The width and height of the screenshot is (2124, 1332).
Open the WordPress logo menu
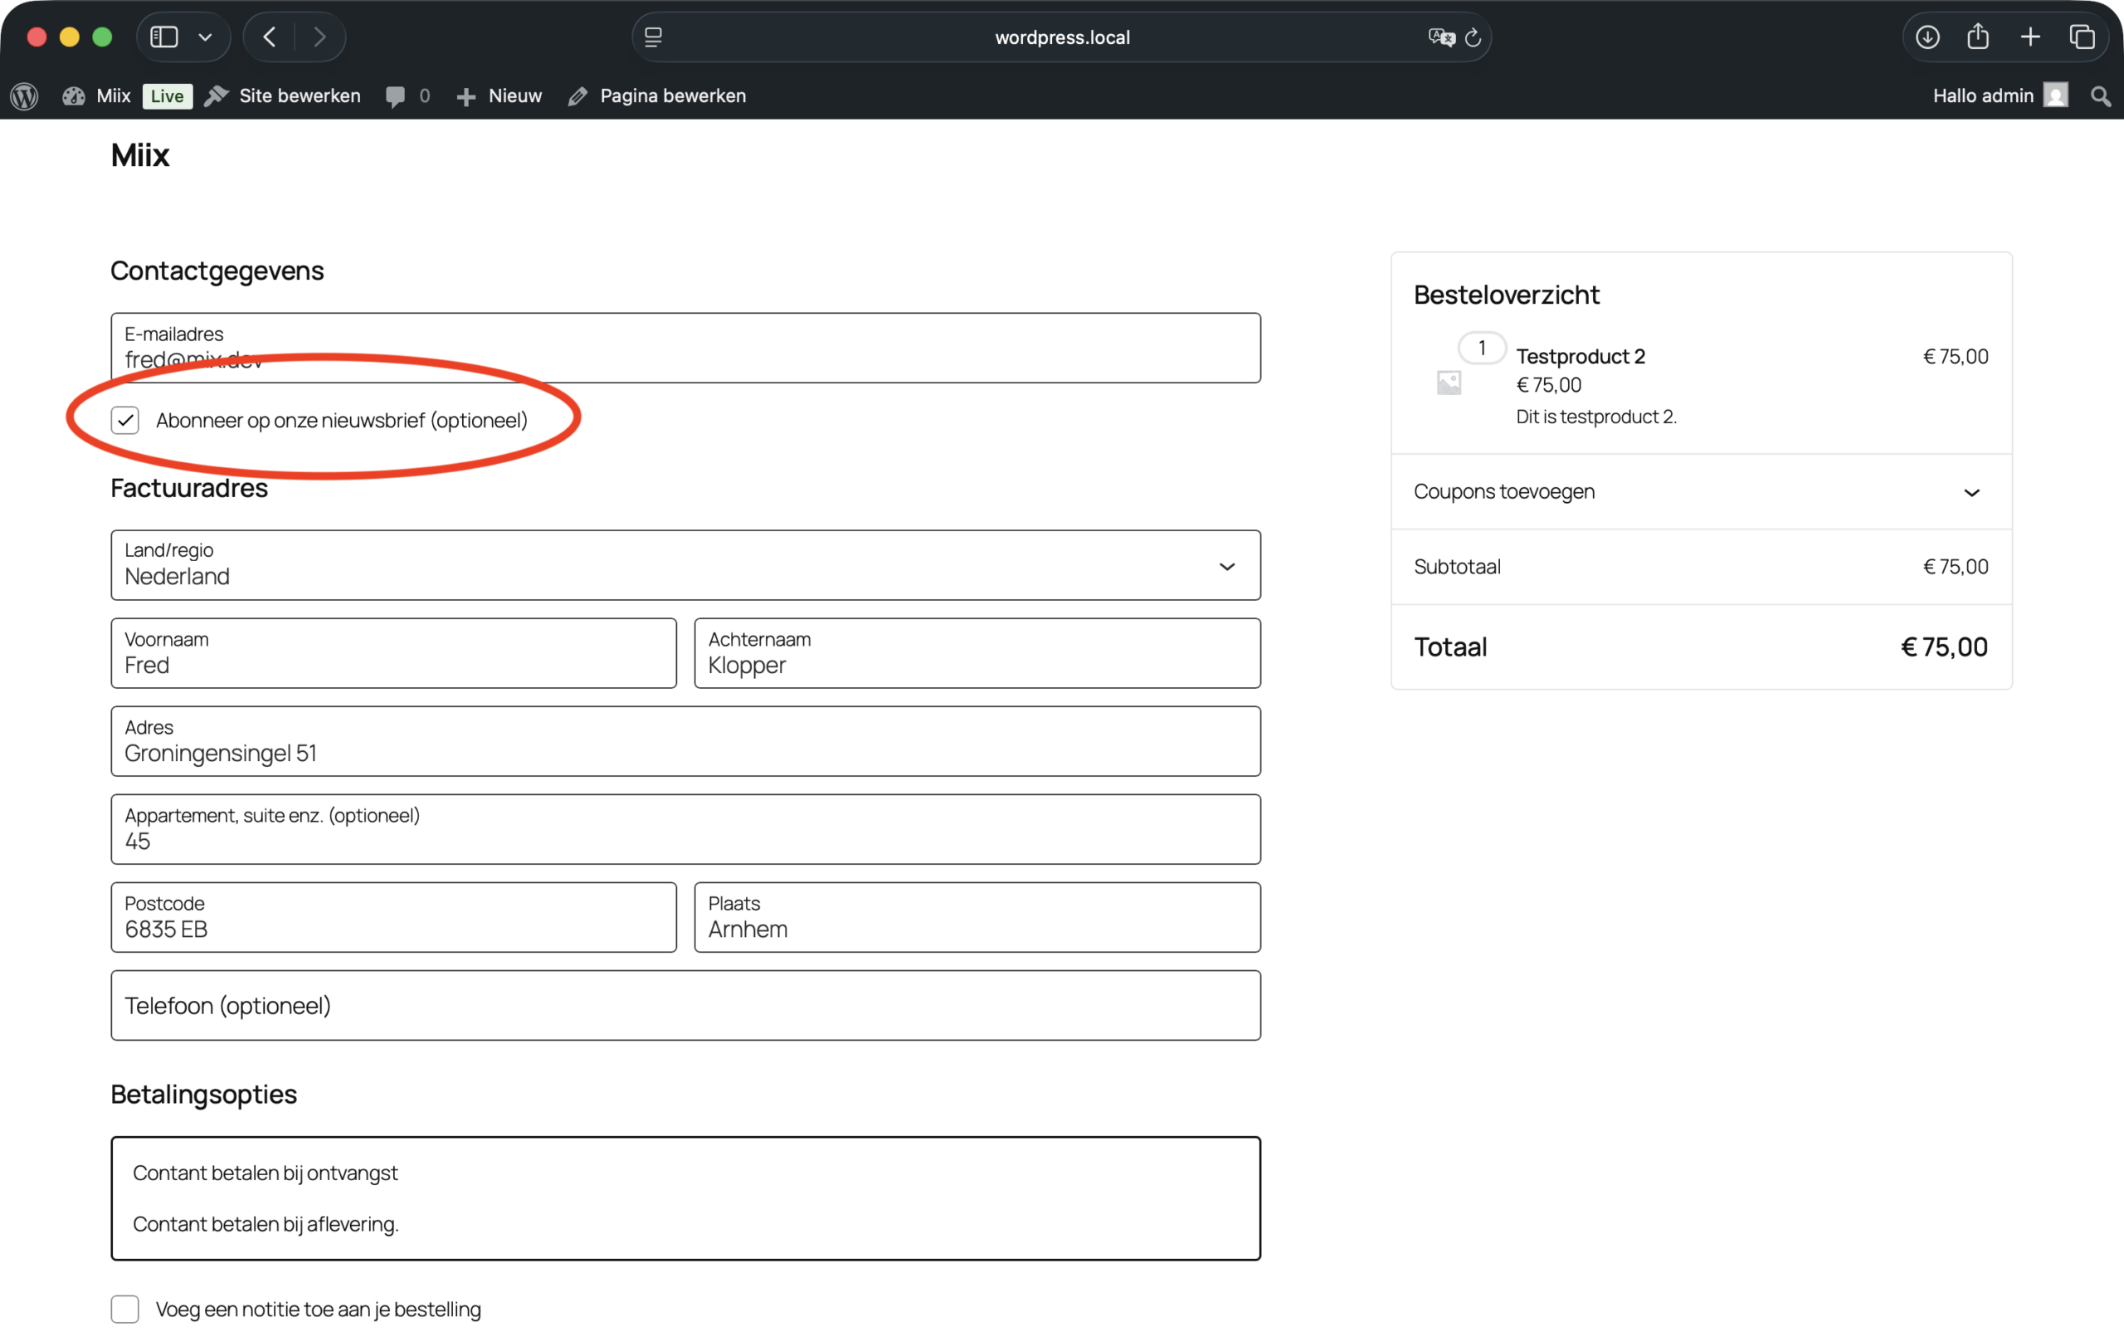pyautogui.click(x=24, y=95)
